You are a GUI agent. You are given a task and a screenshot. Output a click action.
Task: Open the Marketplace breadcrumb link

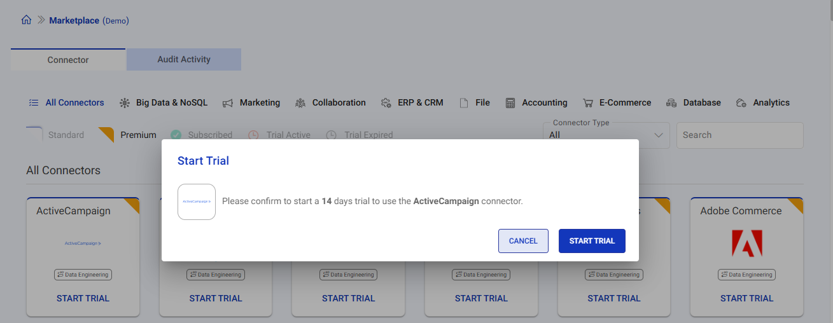coord(74,20)
